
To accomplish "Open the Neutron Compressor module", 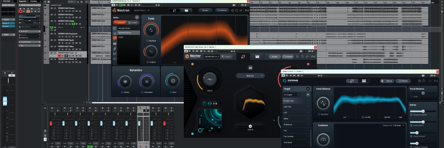I will pyautogui.click(x=146, y=81).
